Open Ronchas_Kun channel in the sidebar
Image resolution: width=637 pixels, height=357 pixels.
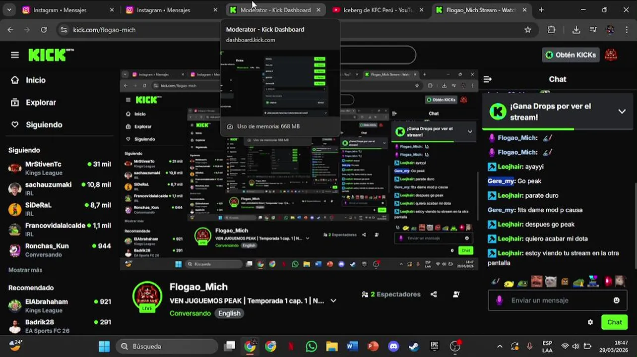(60, 250)
